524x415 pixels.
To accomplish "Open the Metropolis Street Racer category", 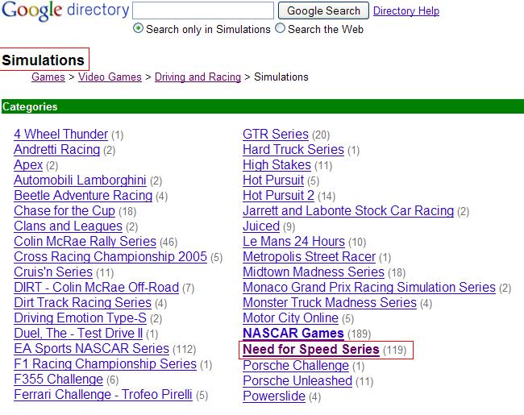I will (x=310, y=257).
